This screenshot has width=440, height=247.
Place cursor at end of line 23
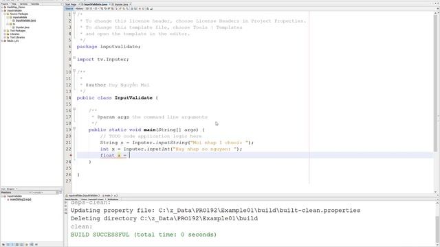tap(130, 156)
